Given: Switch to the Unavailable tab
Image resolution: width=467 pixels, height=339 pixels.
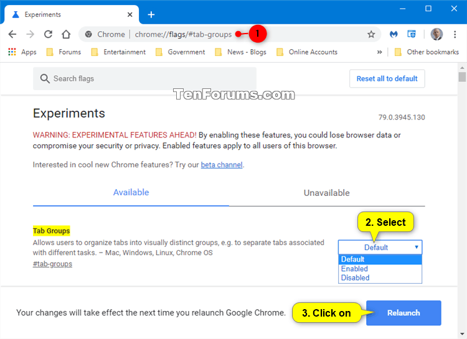Looking at the screenshot, I should (327, 193).
